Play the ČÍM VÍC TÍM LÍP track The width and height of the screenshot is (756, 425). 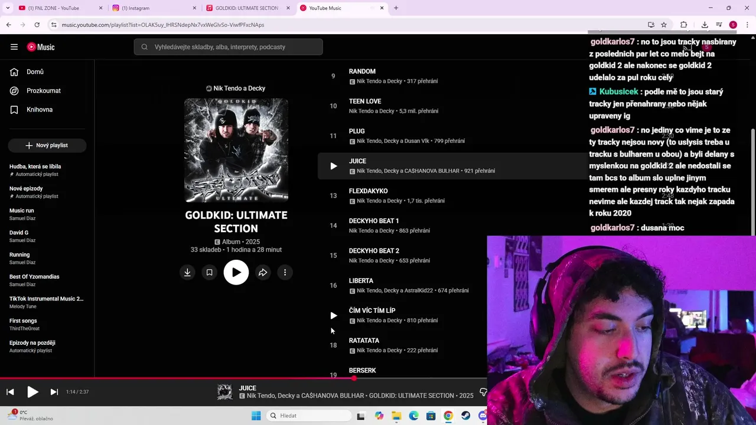point(333,315)
